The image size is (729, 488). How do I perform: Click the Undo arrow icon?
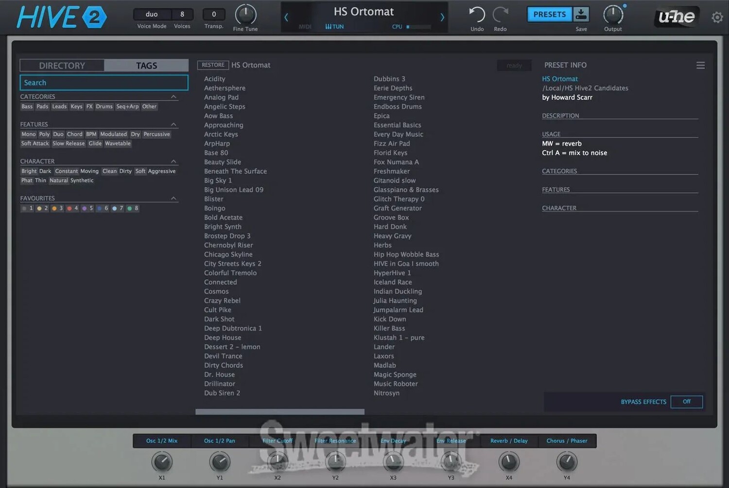477,15
